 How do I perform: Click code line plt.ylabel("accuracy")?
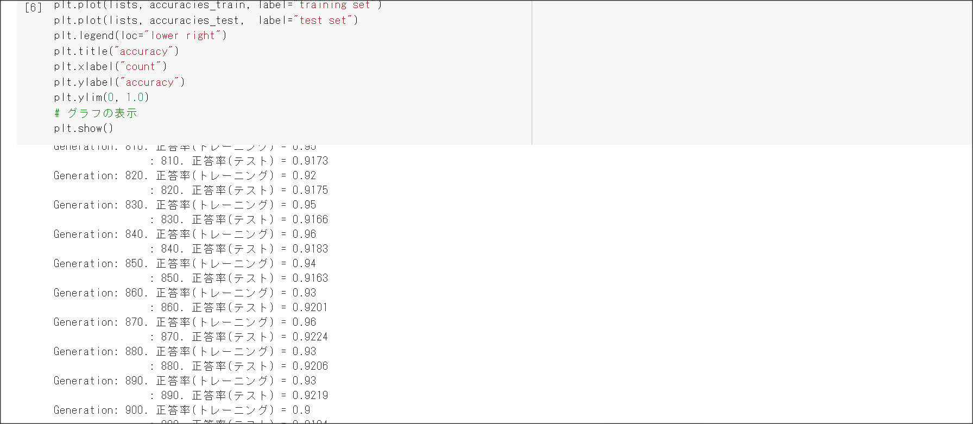click(x=119, y=83)
